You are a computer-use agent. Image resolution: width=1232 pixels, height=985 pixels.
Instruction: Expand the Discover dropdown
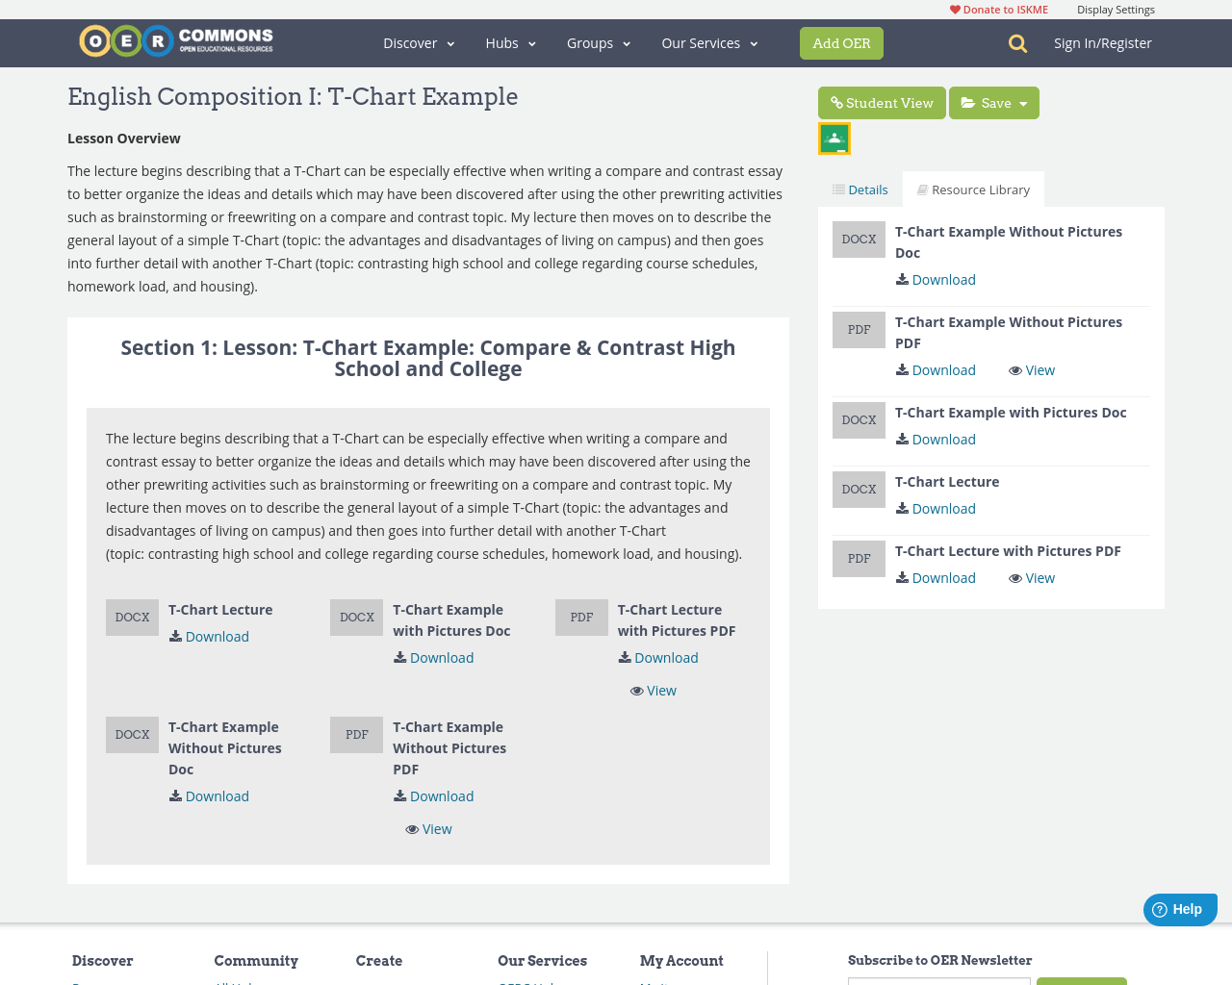[x=416, y=42]
